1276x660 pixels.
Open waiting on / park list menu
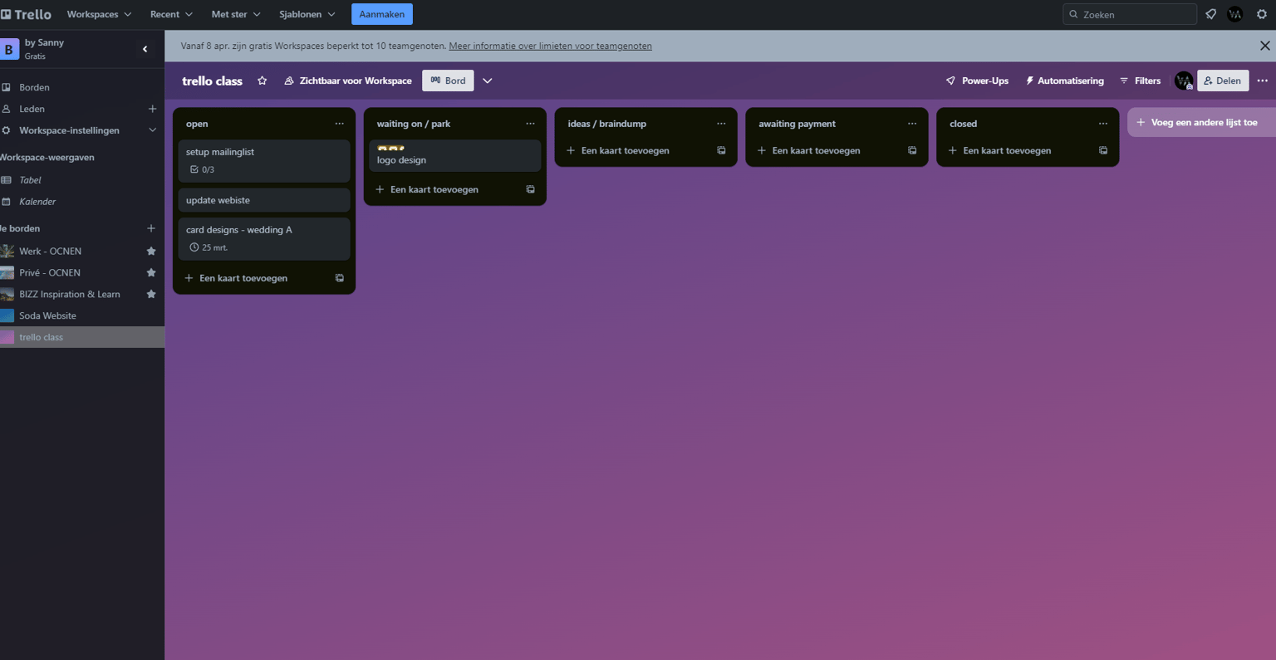[x=531, y=124]
